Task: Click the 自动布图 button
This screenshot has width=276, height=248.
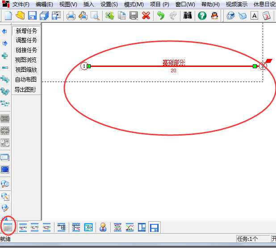Action: pos(25,79)
